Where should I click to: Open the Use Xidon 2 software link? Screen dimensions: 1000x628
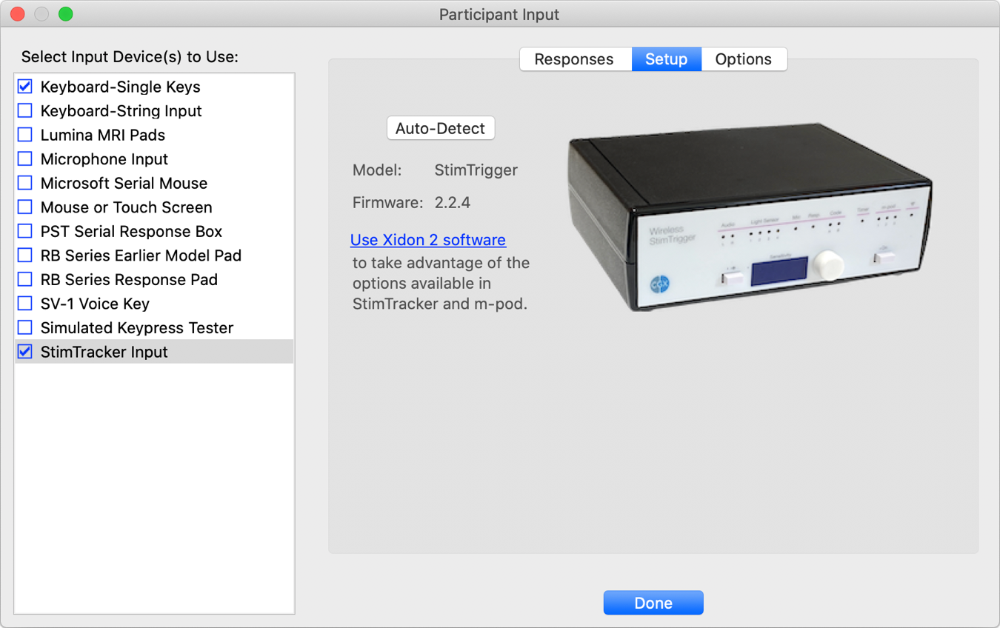pyautogui.click(x=427, y=239)
